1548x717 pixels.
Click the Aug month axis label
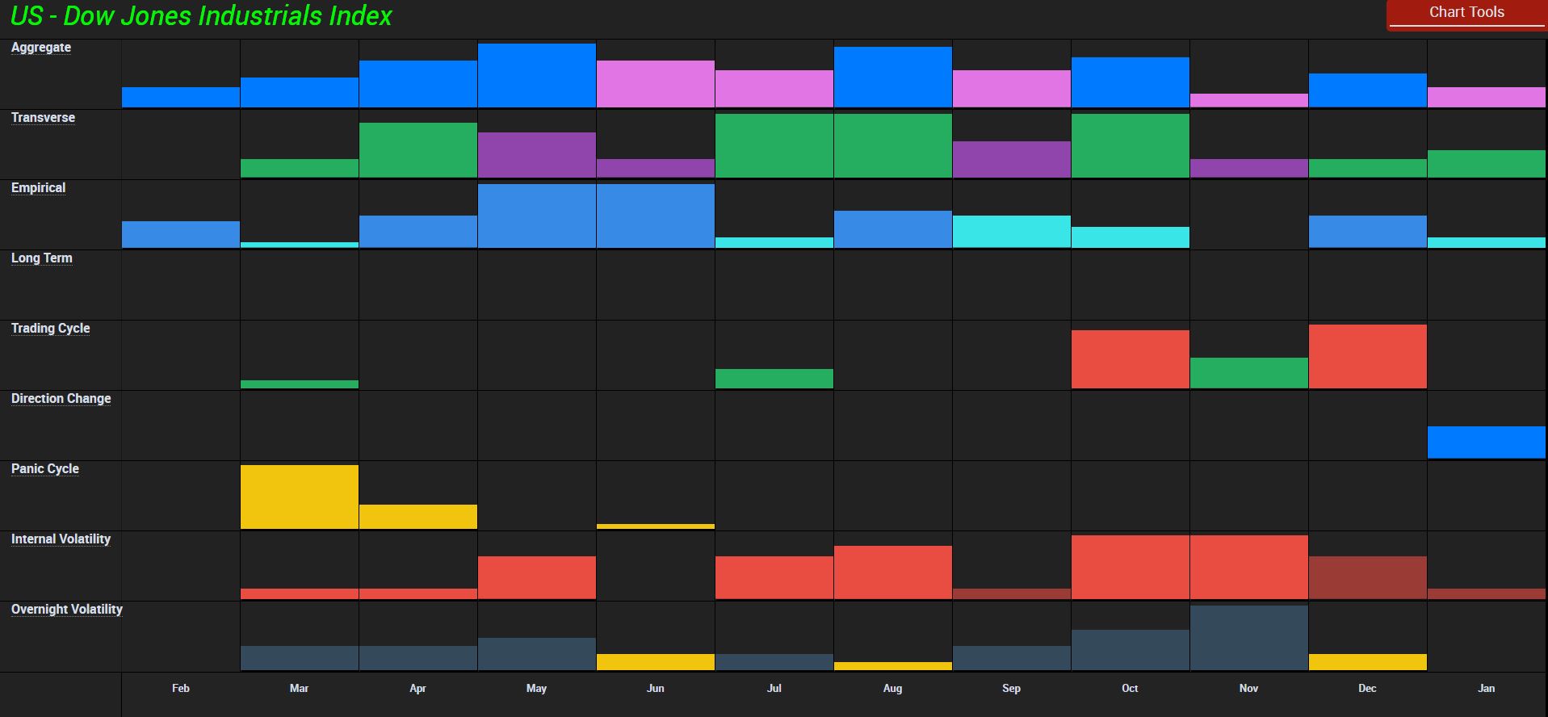coord(892,688)
